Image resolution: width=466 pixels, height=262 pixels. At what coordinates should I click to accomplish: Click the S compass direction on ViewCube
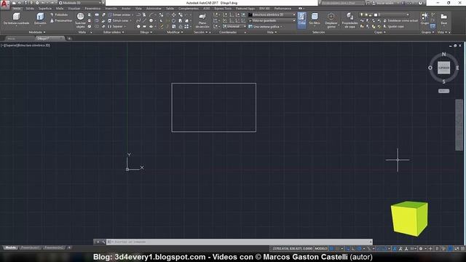point(443,82)
